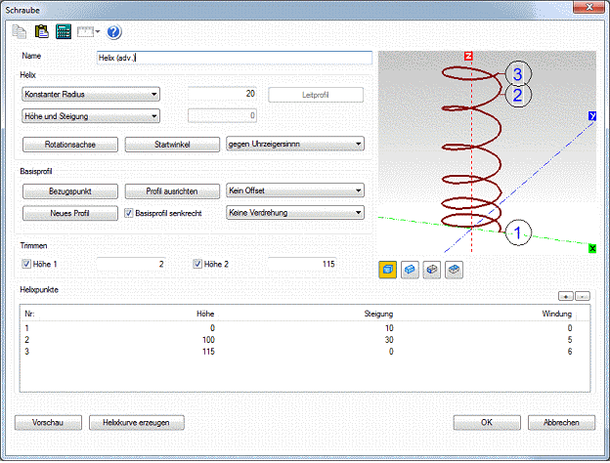This screenshot has width=610, height=463.
Task: Click the Y axis marker in preview
Action: [592, 116]
